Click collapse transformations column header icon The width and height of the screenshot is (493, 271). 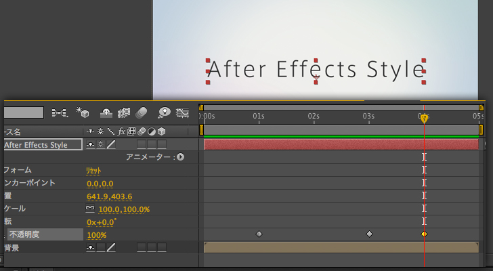[101, 131]
